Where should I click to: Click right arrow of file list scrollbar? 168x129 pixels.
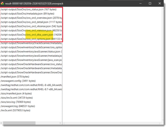60,123
